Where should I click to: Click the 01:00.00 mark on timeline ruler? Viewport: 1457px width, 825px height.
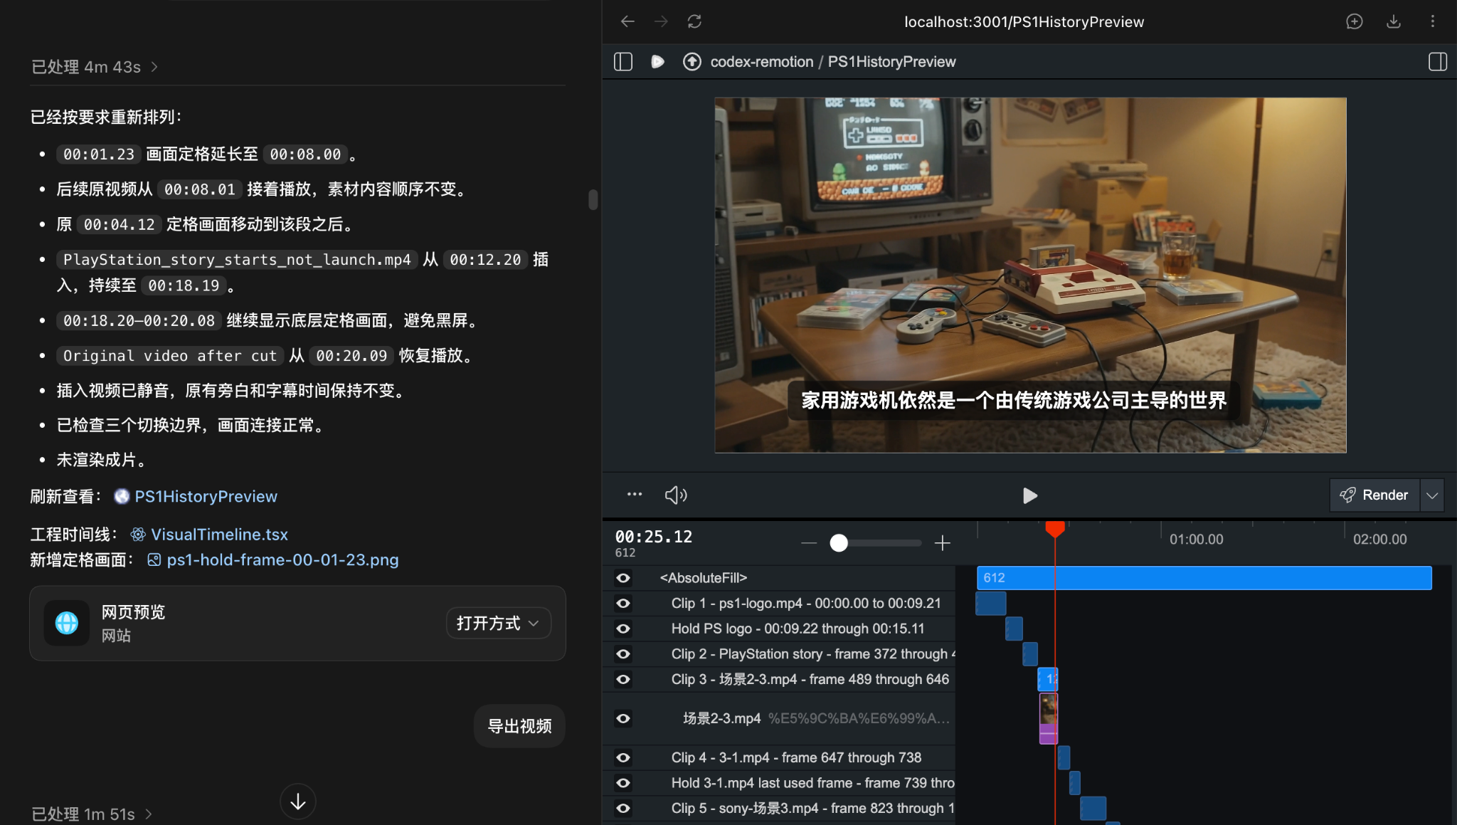click(1196, 540)
